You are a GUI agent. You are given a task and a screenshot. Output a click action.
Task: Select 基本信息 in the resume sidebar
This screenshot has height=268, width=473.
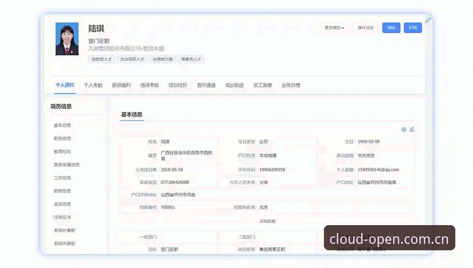62,125
